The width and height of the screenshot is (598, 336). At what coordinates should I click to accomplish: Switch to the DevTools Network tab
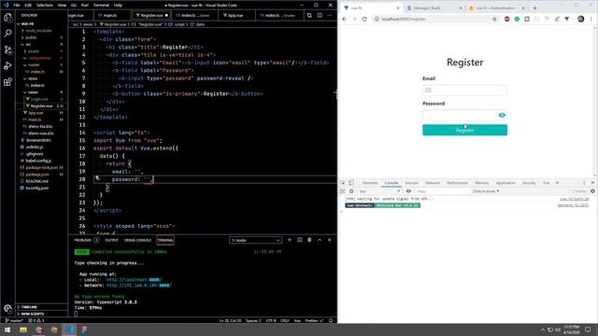coord(433,183)
